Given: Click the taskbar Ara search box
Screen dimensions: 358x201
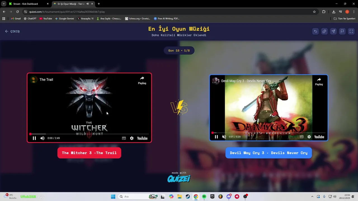Looking at the screenshot, I should (138, 197).
